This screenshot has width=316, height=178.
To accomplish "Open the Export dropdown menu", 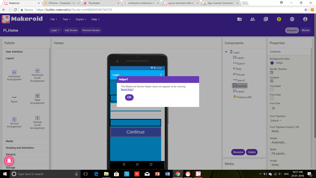I will [x=81, y=19].
